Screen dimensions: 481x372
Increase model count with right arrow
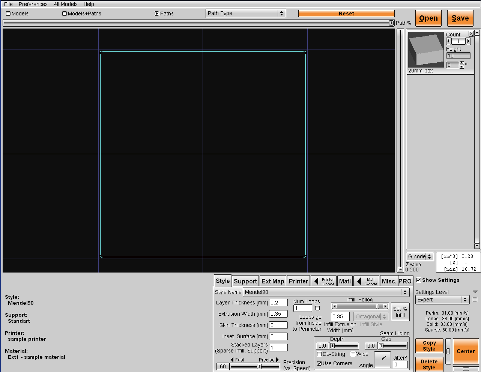tap(468, 41)
